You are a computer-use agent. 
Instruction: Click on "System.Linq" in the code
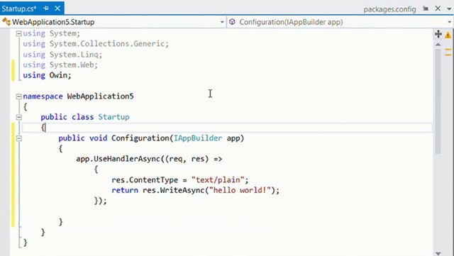tap(74, 55)
